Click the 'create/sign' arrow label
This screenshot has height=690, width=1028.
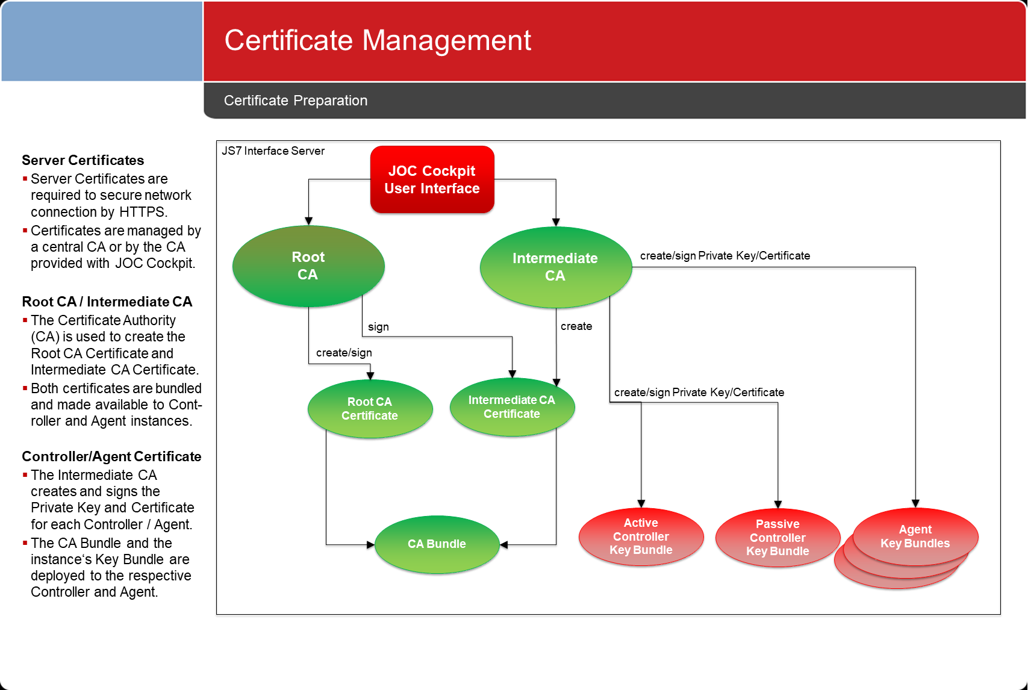344,353
